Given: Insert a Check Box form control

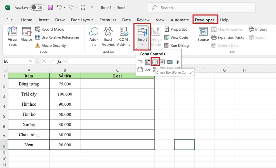Looking at the screenshot, I should [x=155, y=62].
